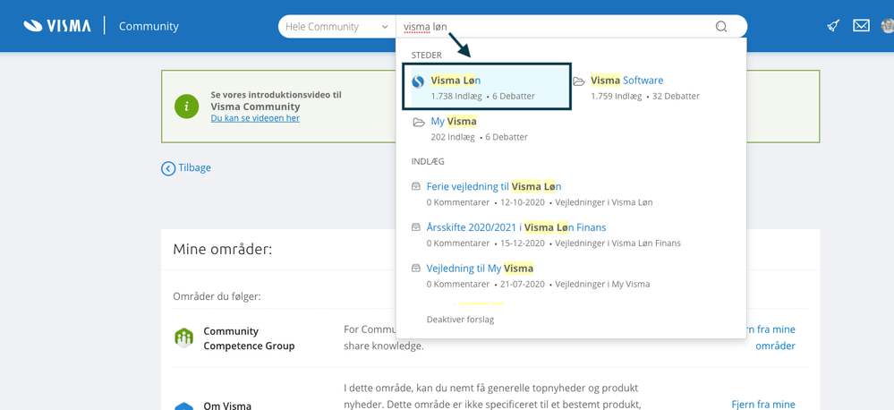The height and width of the screenshot is (410, 894).
Task: Click the green info icon in banner
Action: (x=186, y=107)
